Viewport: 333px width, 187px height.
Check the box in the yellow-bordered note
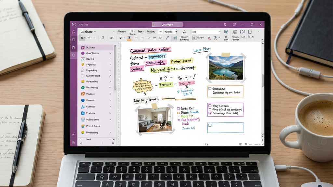(x=210, y=89)
